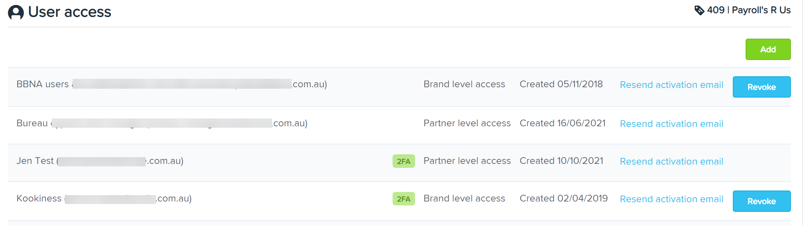803x226 pixels.
Task: Select the Kookiness user entry
Action: point(104,198)
